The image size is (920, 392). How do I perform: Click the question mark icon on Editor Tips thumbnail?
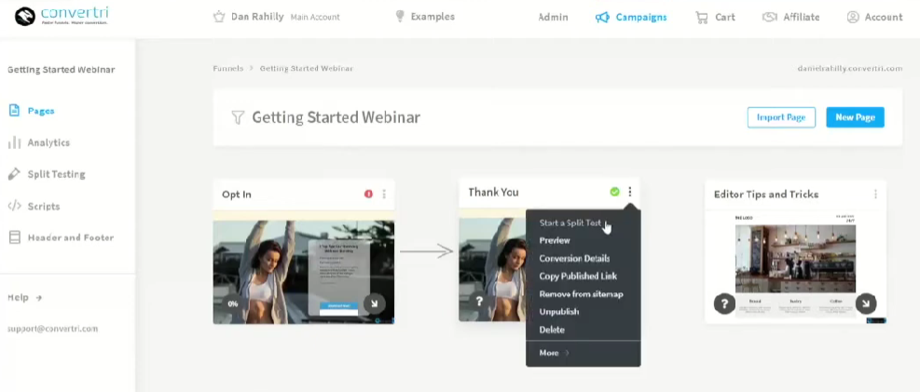tap(723, 304)
